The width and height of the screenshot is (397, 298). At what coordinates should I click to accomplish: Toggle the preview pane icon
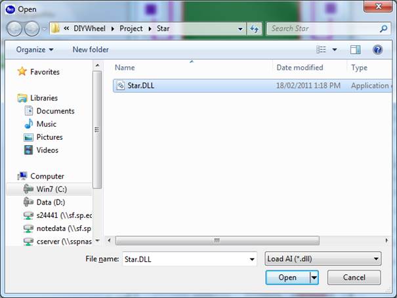pos(355,49)
